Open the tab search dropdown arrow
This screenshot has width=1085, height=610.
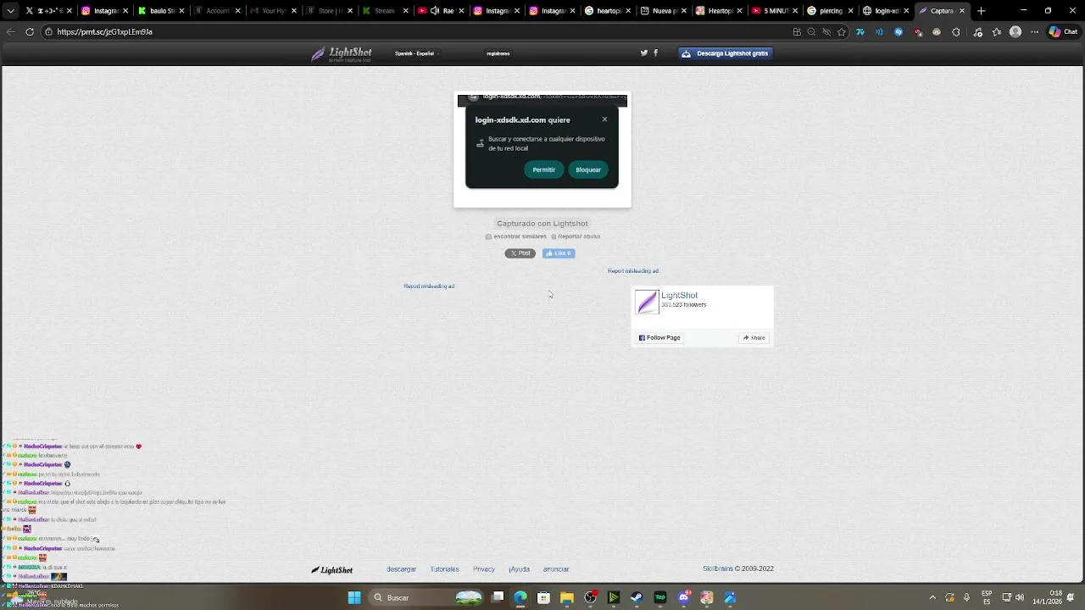pyautogui.click(x=10, y=11)
